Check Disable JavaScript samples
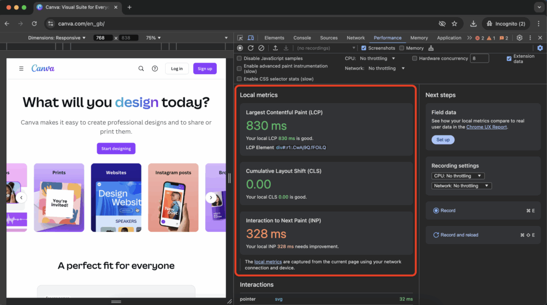Image resolution: width=547 pixels, height=305 pixels. (x=239, y=58)
